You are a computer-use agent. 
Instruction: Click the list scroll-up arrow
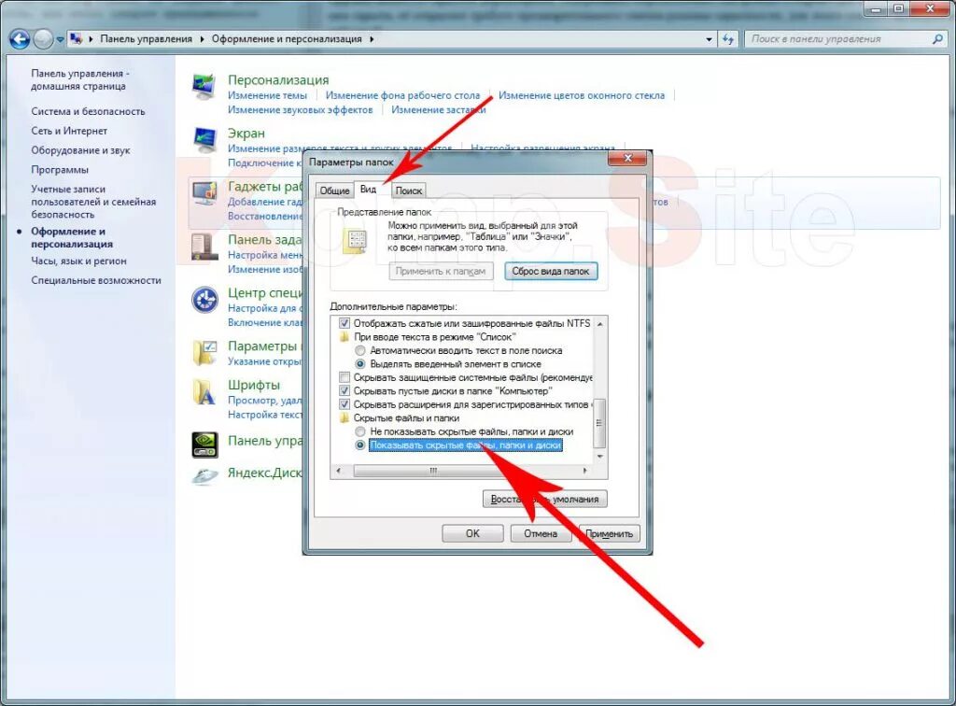[600, 324]
